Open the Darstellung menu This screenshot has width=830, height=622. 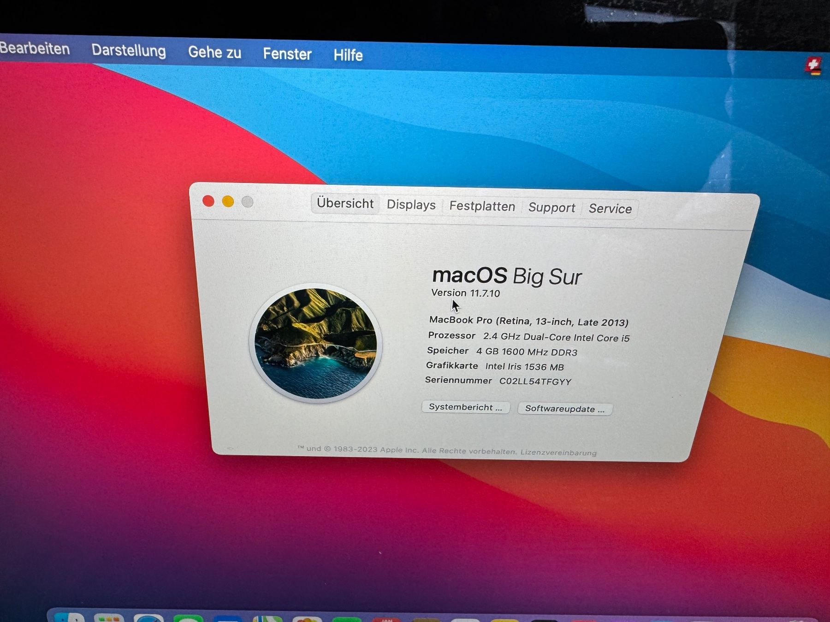tap(129, 50)
